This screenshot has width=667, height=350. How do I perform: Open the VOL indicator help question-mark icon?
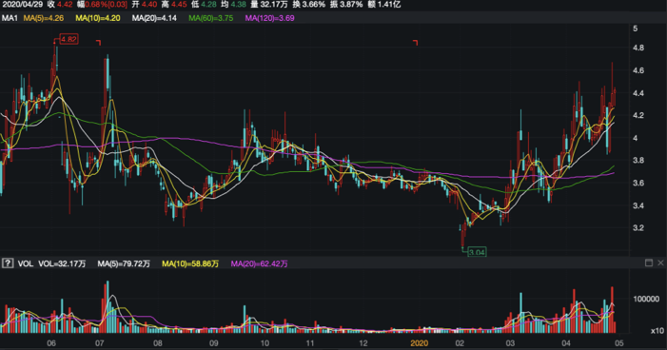click(x=8, y=263)
